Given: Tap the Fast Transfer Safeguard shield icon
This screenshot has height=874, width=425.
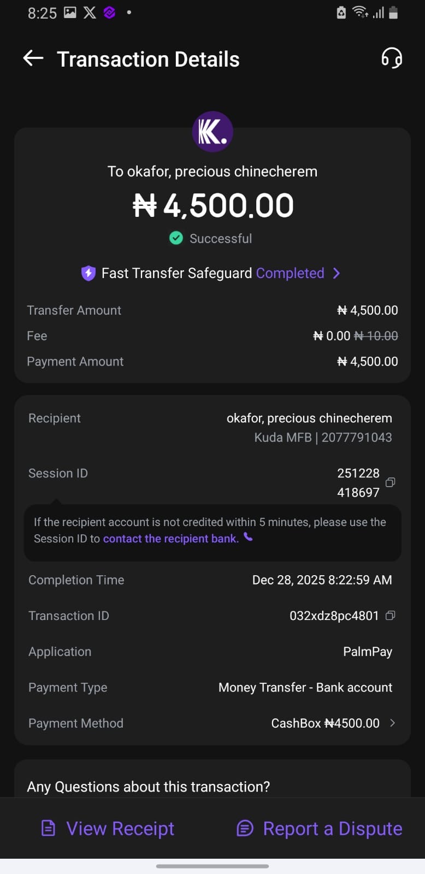Looking at the screenshot, I should (88, 273).
